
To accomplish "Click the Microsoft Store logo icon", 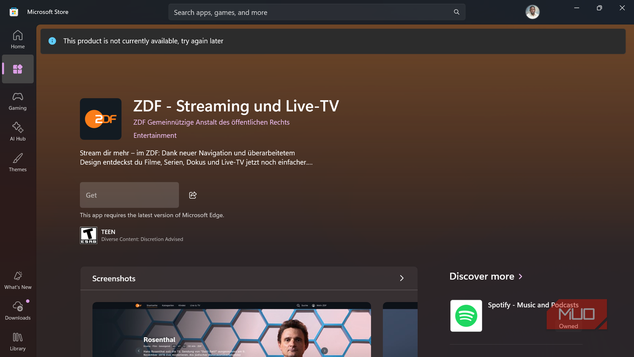I will point(14,12).
